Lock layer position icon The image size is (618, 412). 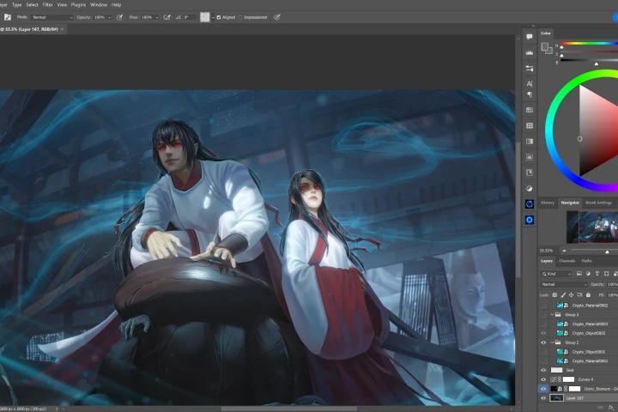(571, 295)
